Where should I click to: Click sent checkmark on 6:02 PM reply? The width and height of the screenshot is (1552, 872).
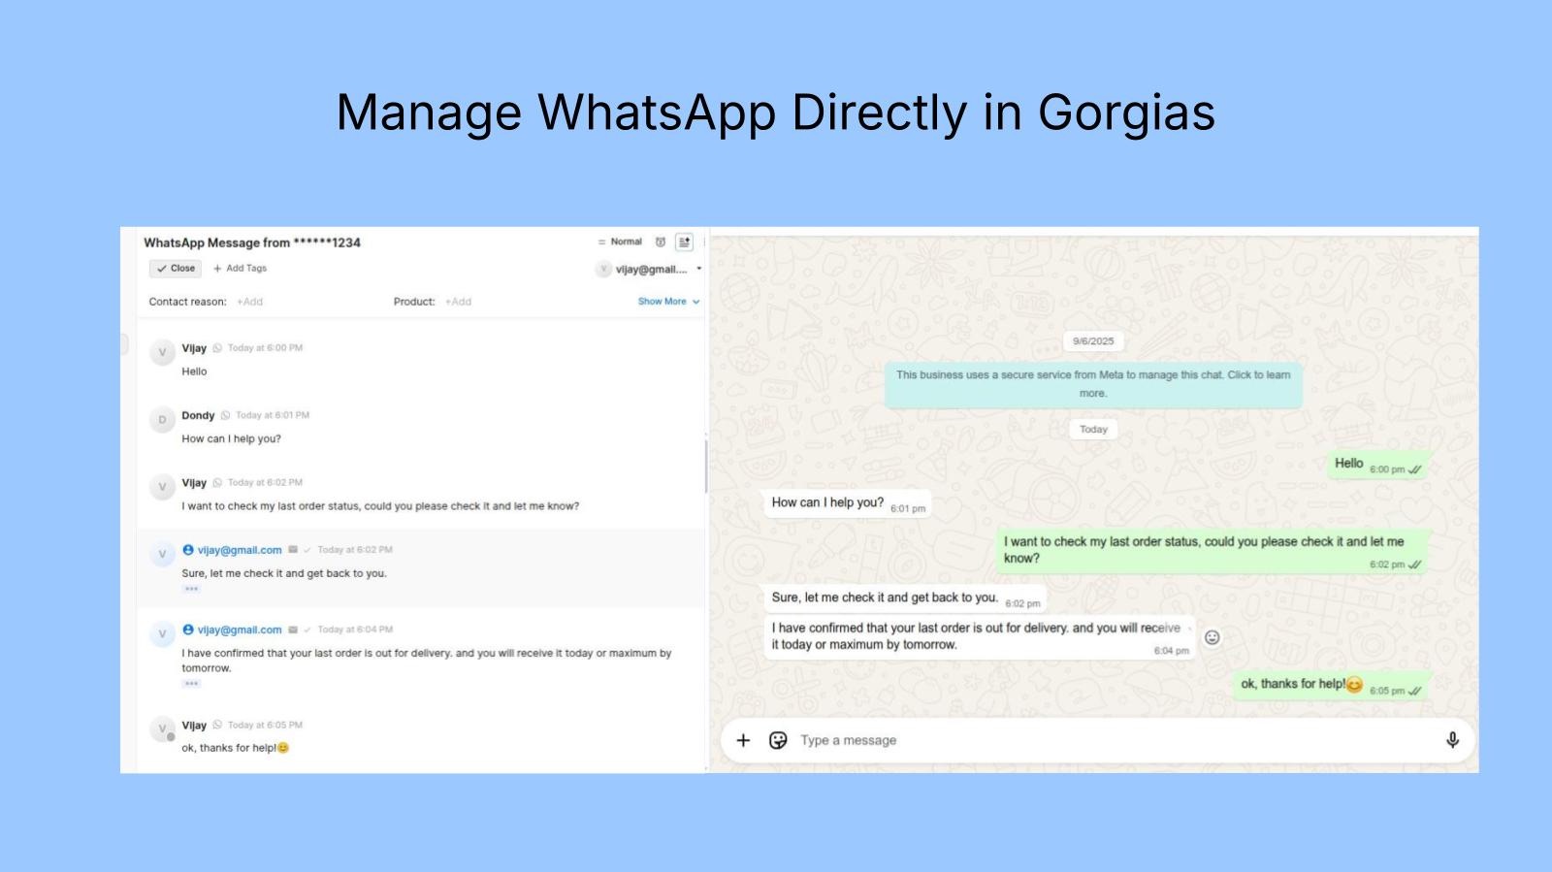(307, 550)
